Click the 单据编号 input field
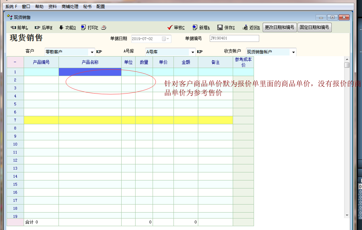This screenshot has width=362, height=230. tap(234, 38)
